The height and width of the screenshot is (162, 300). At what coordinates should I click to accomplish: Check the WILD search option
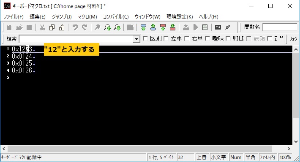pos(228,38)
